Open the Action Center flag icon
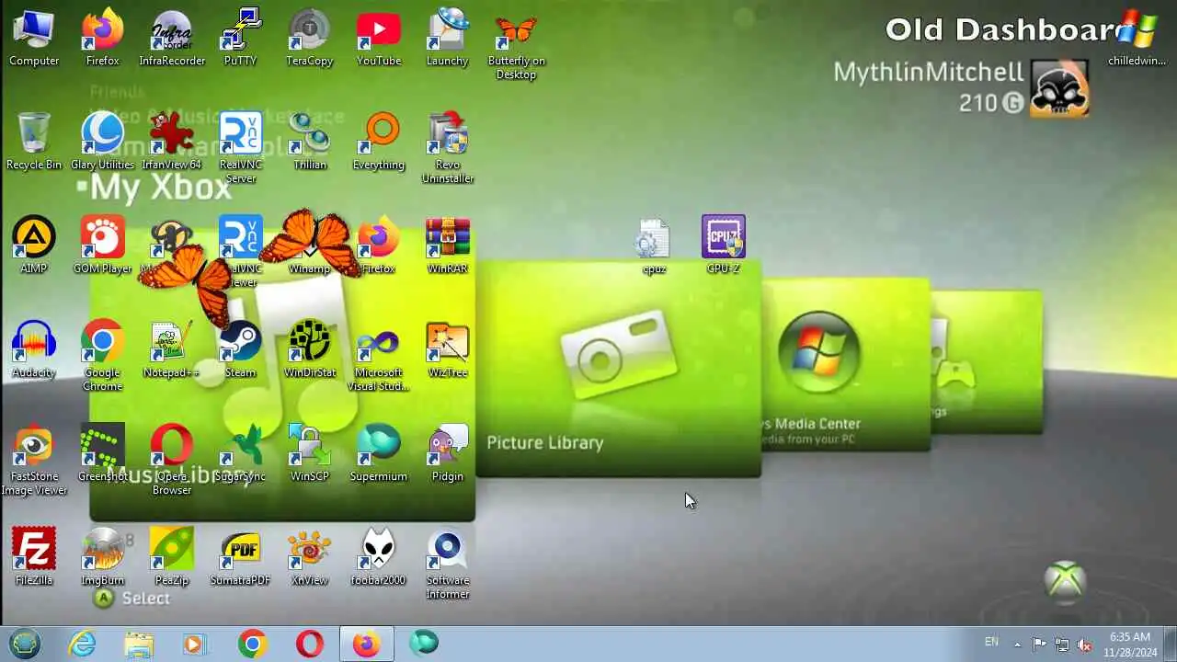Viewport: 1177px width, 662px height. (x=1039, y=644)
